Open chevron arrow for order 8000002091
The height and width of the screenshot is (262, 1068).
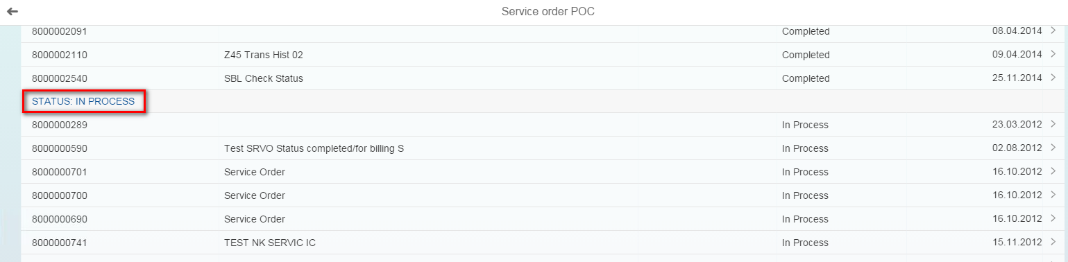point(1053,30)
